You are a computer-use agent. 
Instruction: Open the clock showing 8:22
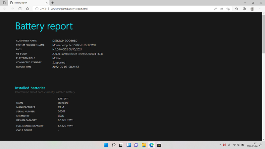(x=252, y=145)
